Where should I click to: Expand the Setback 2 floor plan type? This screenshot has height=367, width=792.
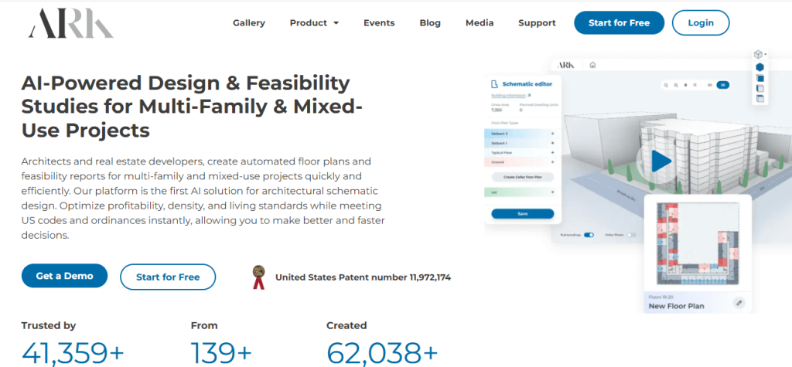coord(552,134)
